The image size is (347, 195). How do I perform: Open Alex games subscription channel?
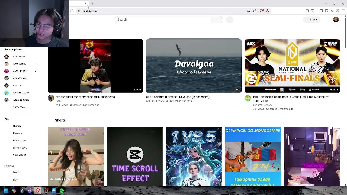[x=20, y=64]
